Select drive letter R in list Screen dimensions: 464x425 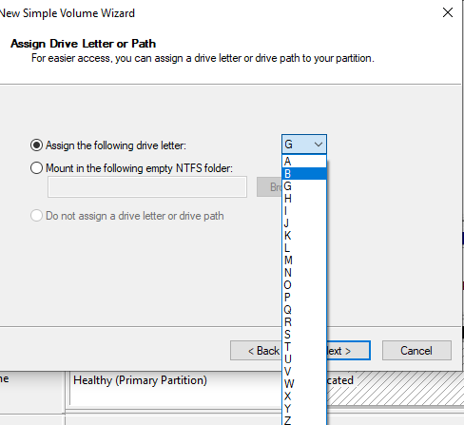(304, 322)
